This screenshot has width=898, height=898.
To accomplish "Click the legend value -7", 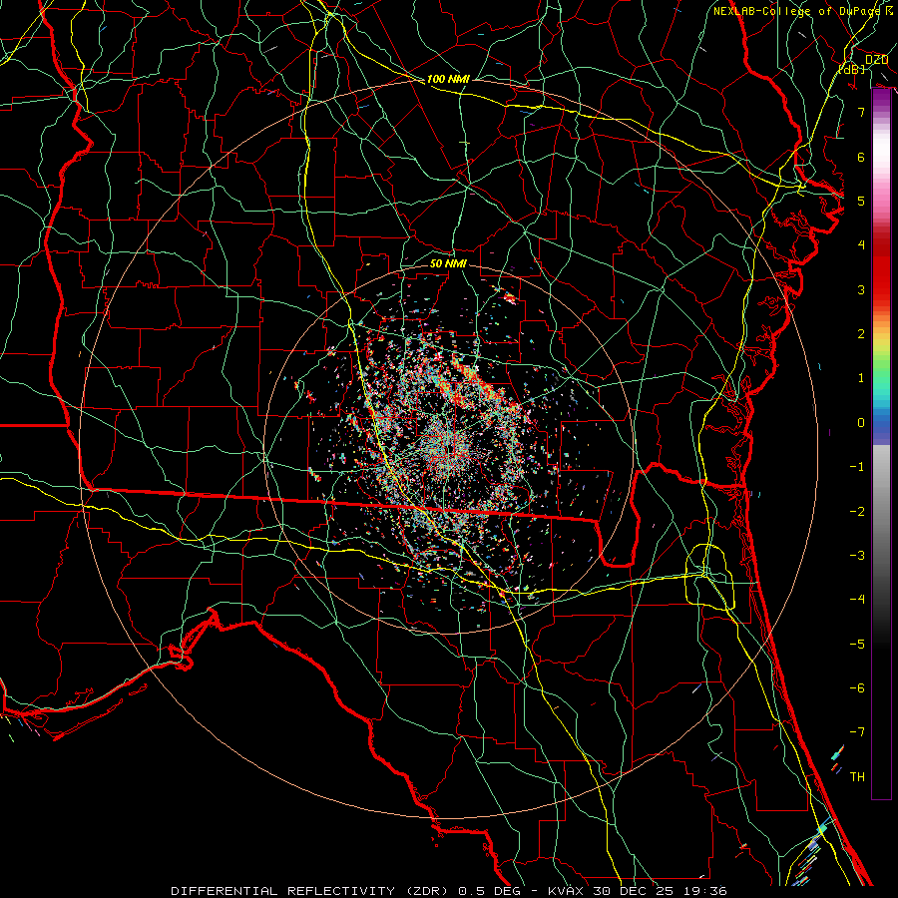I will pos(857,732).
